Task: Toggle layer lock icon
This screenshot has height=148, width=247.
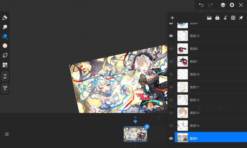Action: tap(217, 18)
